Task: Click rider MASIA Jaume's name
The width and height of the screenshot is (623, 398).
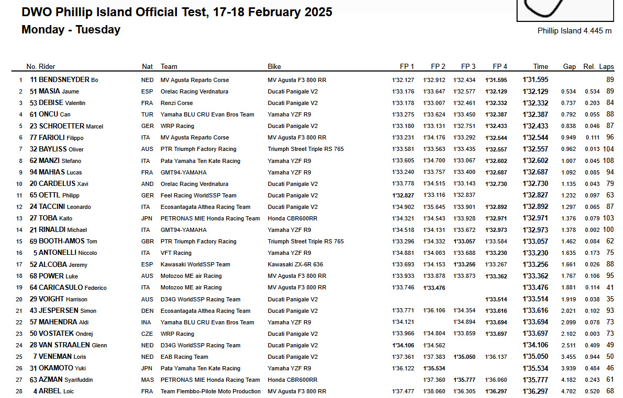Action: pyautogui.click(x=59, y=91)
